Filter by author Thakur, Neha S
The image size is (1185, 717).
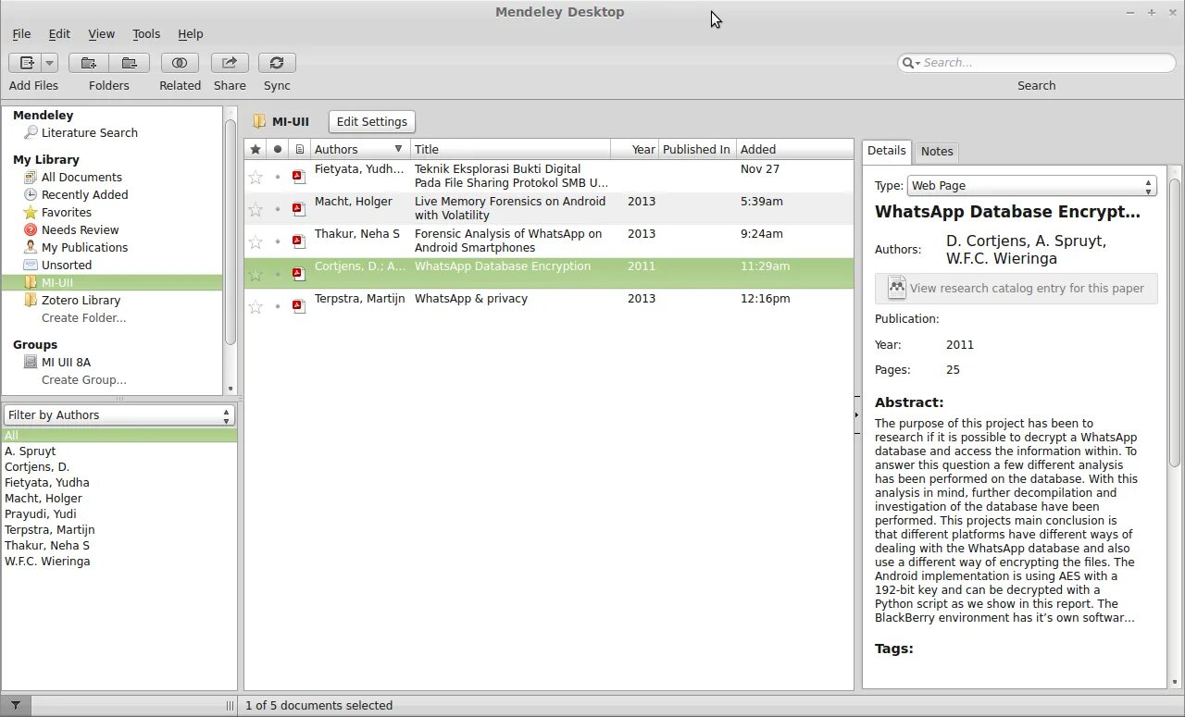tap(47, 545)
